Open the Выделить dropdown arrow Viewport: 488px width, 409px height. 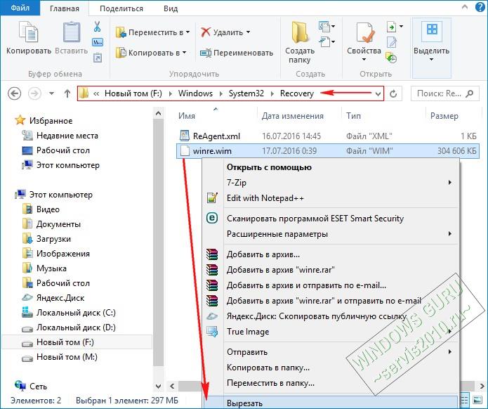pos(431,59)
